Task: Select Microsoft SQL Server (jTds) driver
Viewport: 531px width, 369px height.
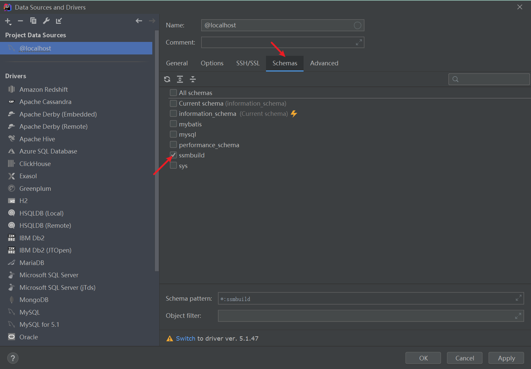Action: point(76,287)
